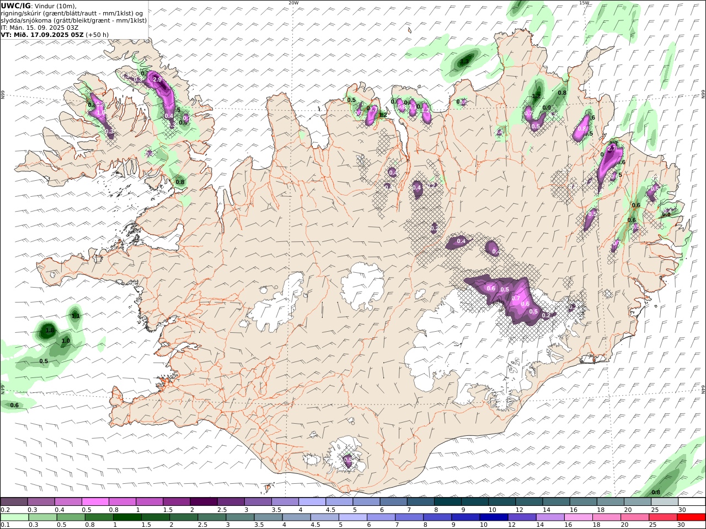Click the swatch labeled 6 in the lower row
Image resolution: width=706 pixels, height=529 pixels.
point(381,517)
